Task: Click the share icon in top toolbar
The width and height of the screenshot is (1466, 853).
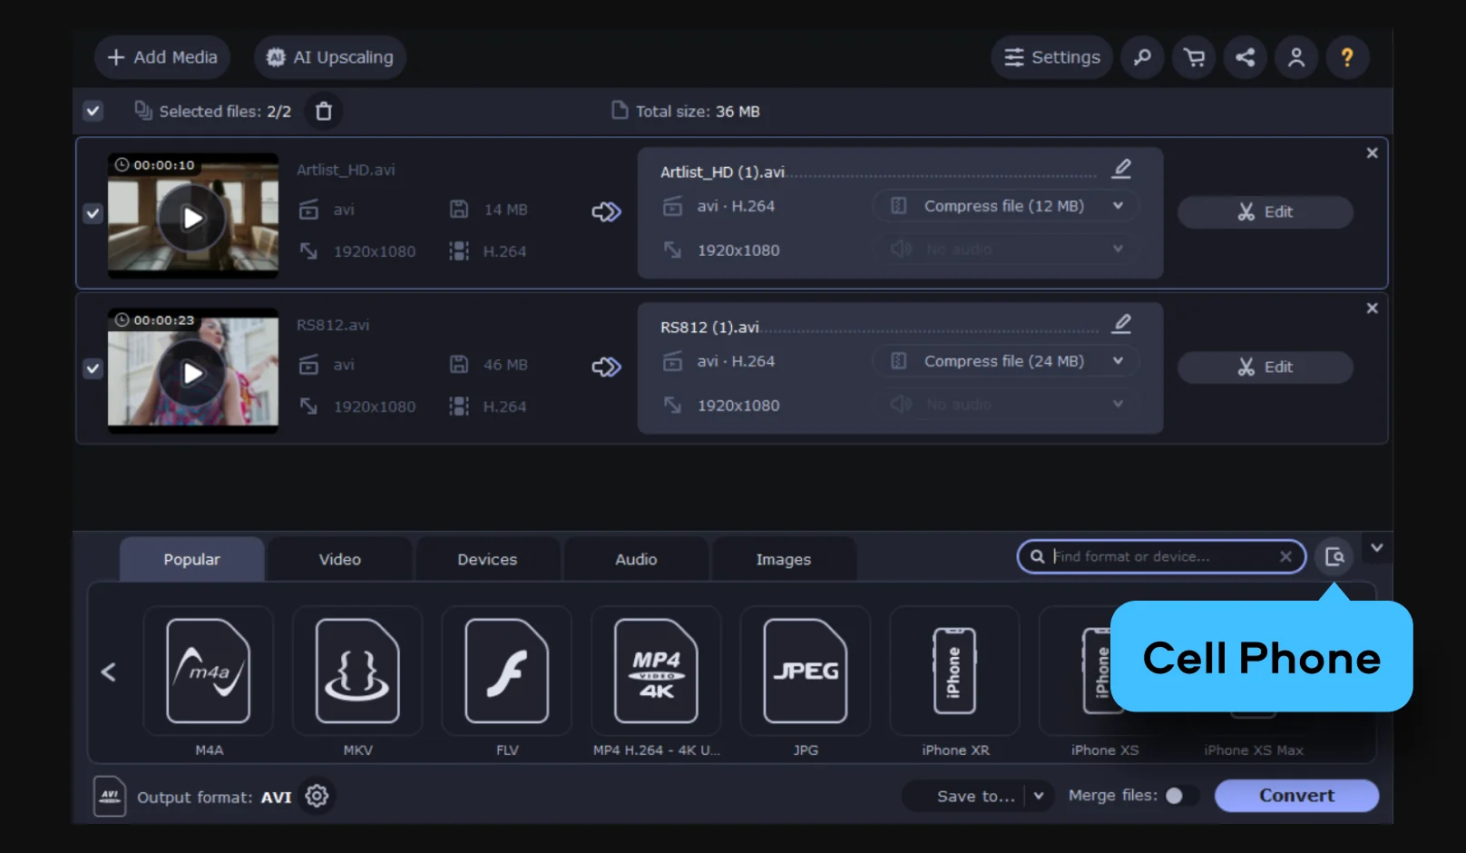Action: point(1246,57)
